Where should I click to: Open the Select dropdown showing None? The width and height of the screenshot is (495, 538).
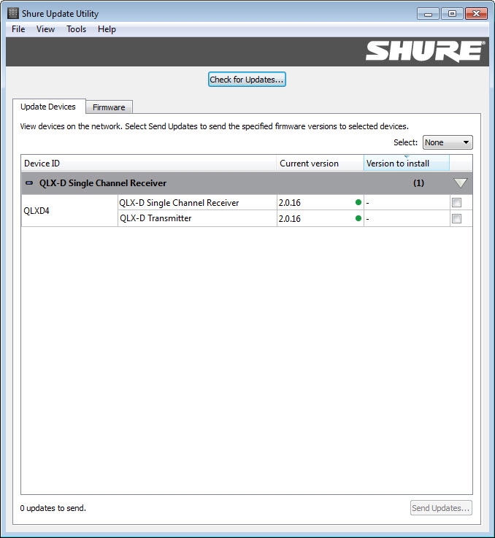[x=448, y=143]
